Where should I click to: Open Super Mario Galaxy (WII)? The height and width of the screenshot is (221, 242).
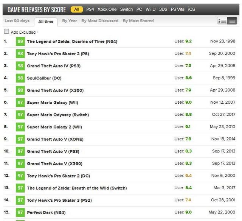(53, 103)
